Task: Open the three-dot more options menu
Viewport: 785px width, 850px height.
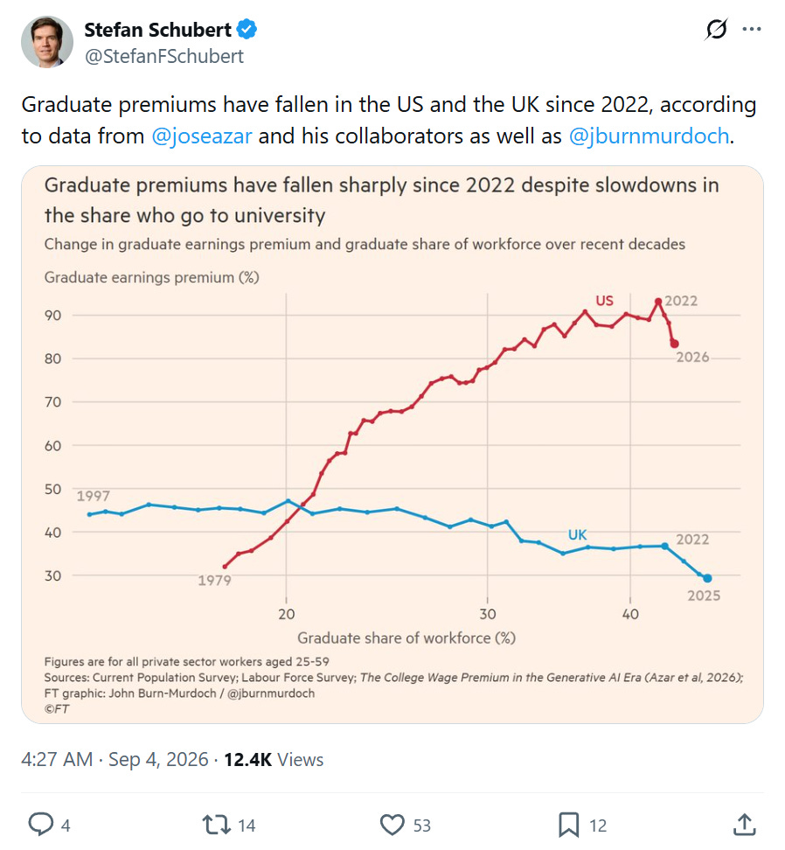Action: click(x=752, y=29)
